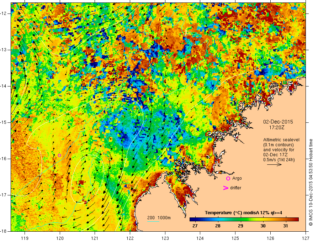Click the '27' color bar tick label

pyautogui.click(x=195, y=226)
